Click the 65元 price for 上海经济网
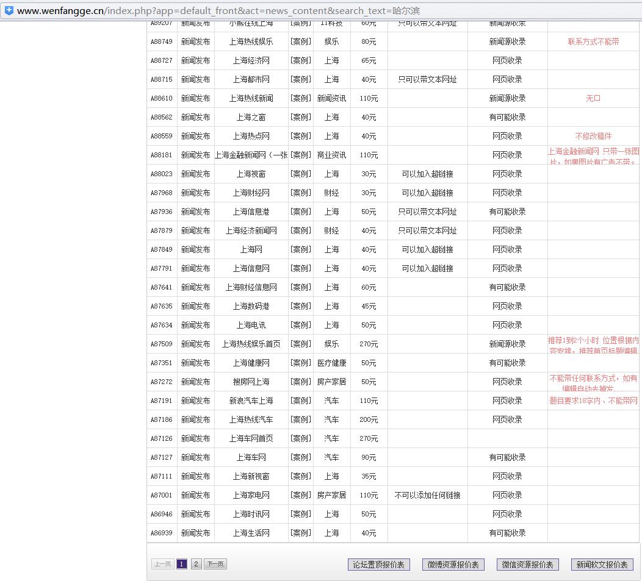Screen dimensions: 642x581 click(x=369, y=60)
